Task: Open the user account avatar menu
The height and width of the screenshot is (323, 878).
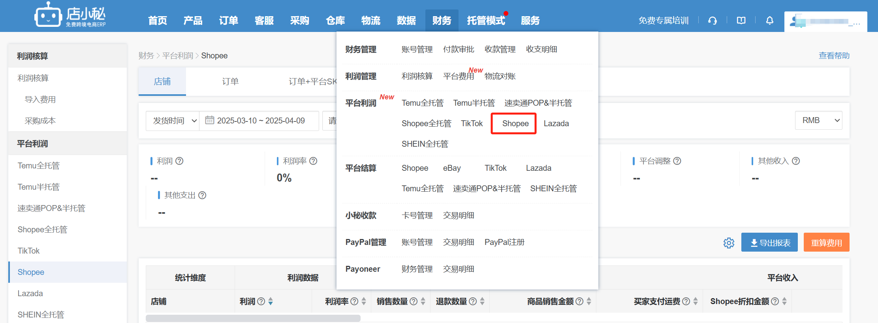Action: [x=825, y=22]
